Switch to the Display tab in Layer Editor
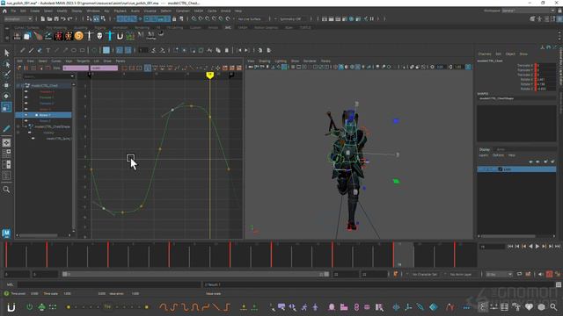This screenshot has width=563, height=316. (x=485, y=149)
